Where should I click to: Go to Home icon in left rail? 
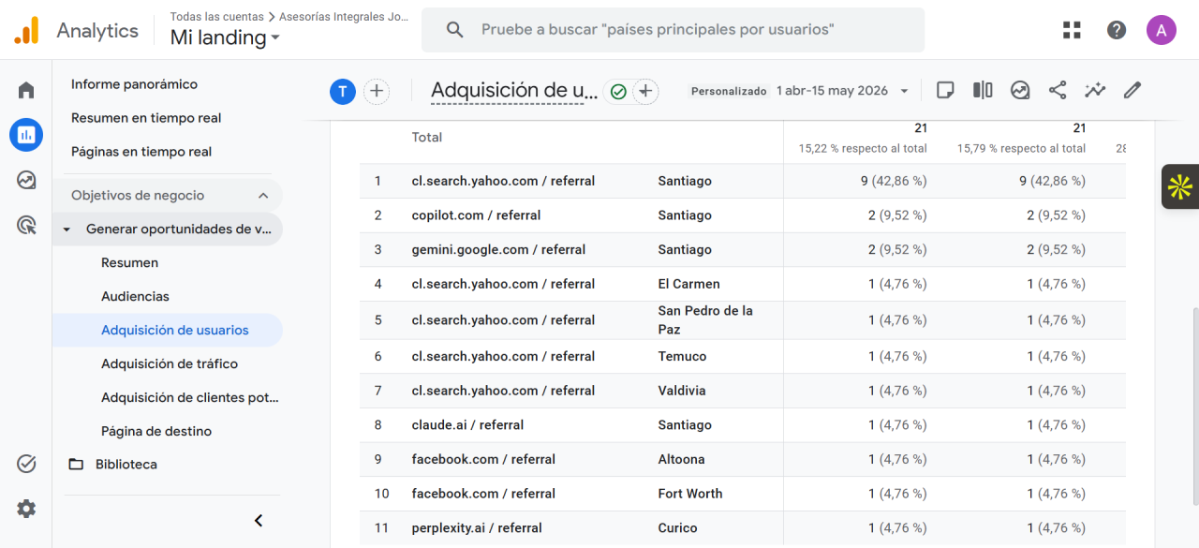(26, 90)
